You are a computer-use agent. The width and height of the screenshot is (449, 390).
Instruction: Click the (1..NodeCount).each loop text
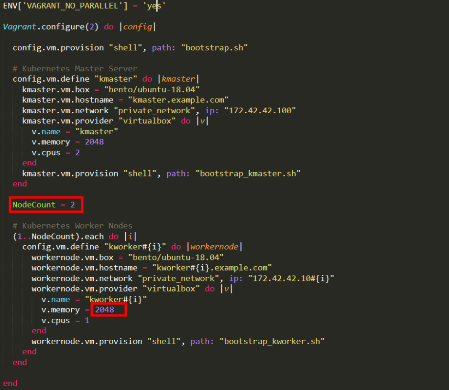(58, 237)
